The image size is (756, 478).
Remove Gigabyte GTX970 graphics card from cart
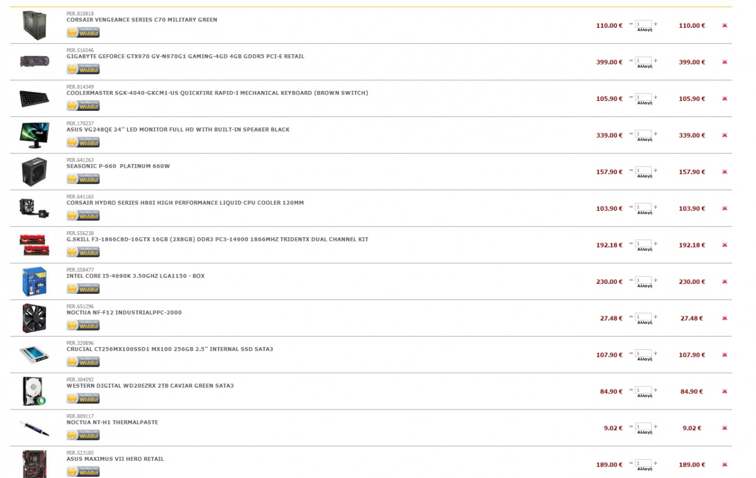[725, 62]
